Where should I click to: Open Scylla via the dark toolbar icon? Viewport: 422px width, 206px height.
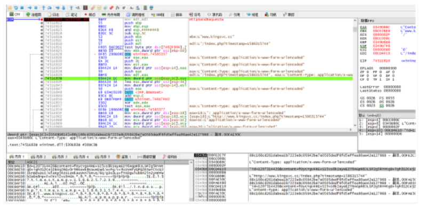tap(85, 8)
